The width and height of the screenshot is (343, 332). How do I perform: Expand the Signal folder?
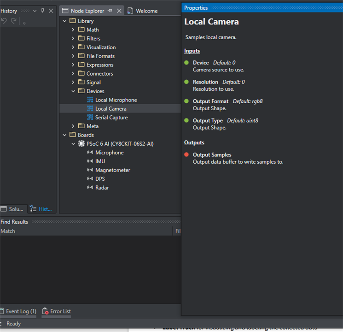pyautogui.click(x=73, y=82)
